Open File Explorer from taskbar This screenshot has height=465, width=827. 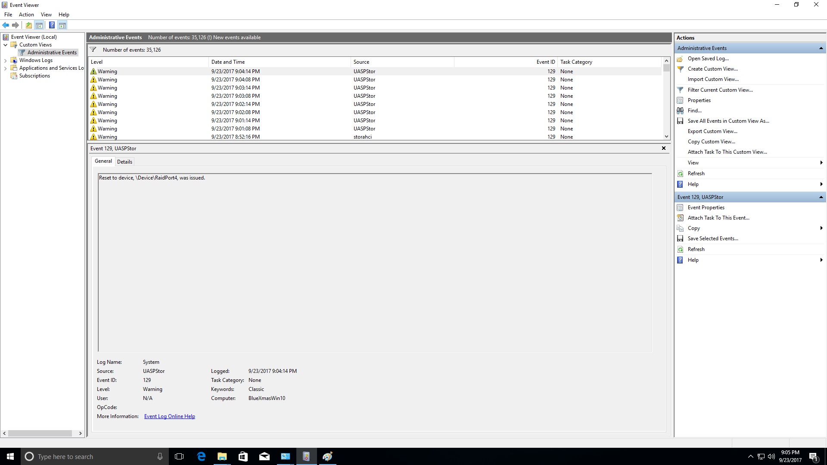coord(222,456)
